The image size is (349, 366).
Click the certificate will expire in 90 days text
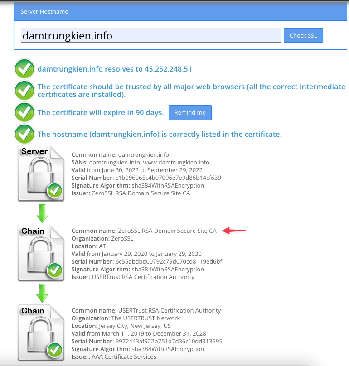click(101, 112)
